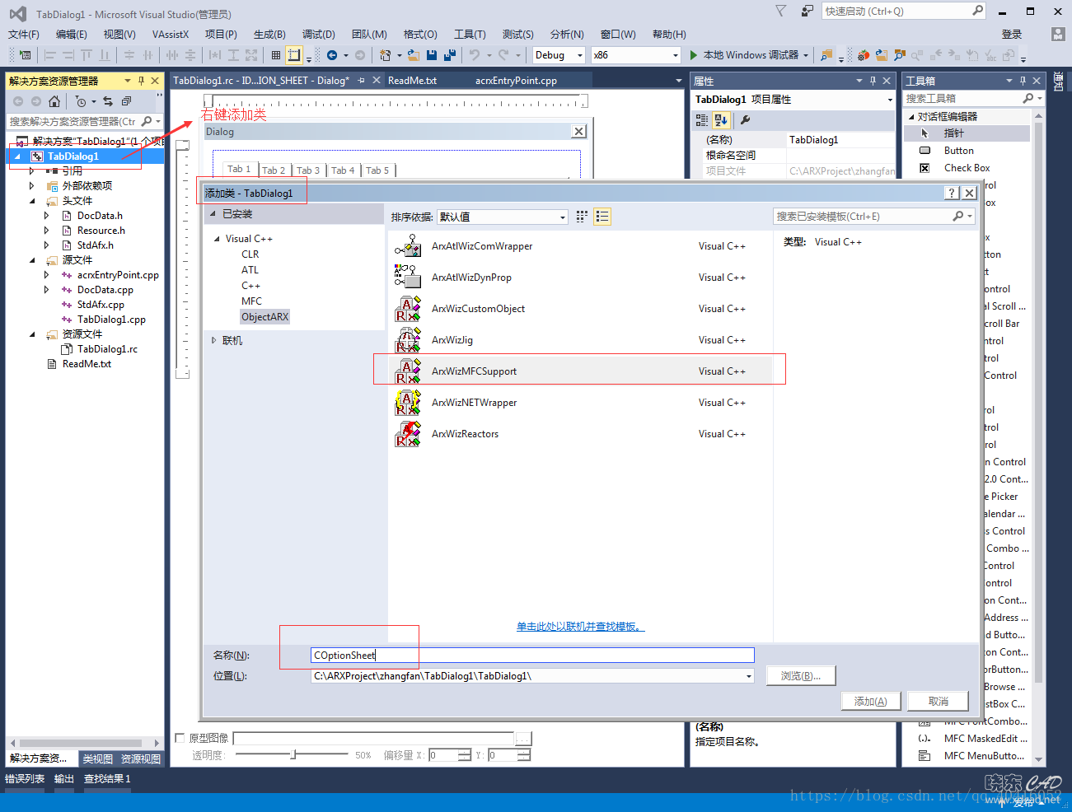Select the ArxWizMFCSupport template icon
Viewport: 1072px width, 812px height.
click(x=408, y=371)
